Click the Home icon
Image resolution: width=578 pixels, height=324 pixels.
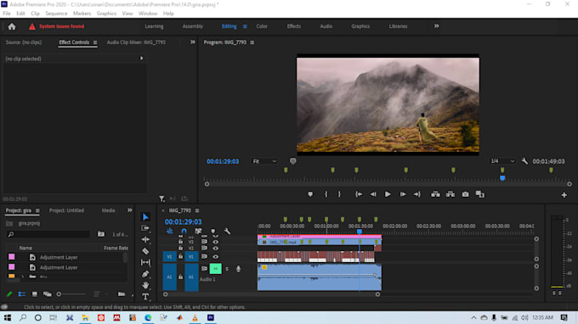(12, 26)
